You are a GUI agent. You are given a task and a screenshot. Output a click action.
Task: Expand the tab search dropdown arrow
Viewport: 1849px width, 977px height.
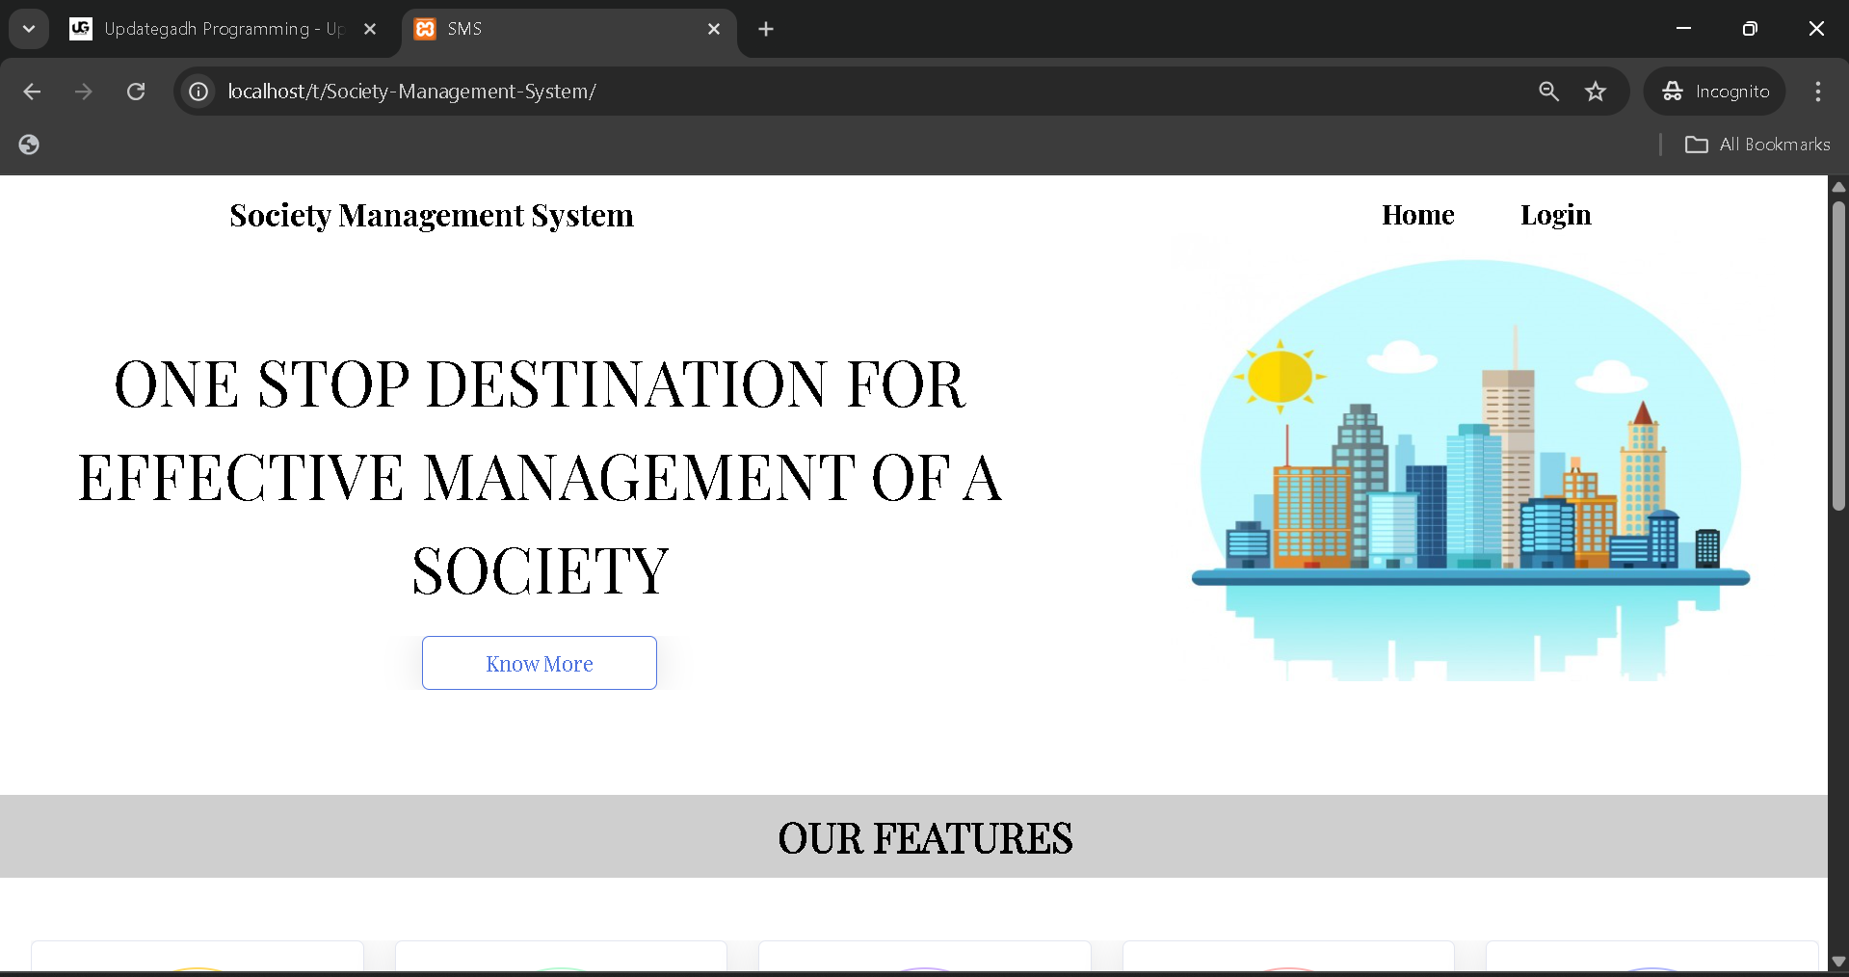[x=29, y=29]
